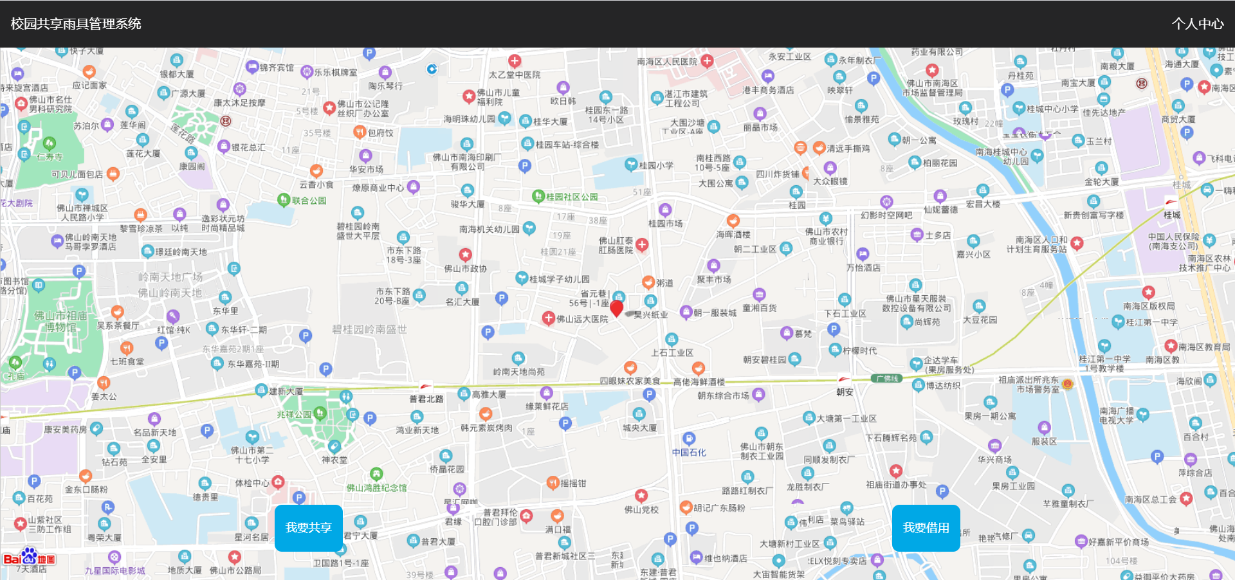This screenshot has height=580, width=1235.
Task: Click the 南海区版权局 star icon
Action: (x=1149, y=293)
